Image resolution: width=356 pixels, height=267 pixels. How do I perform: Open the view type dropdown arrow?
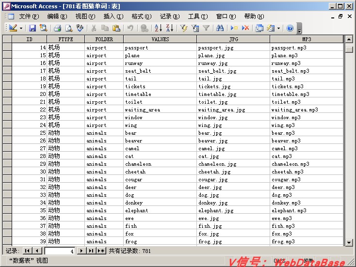tap(21, 29)
